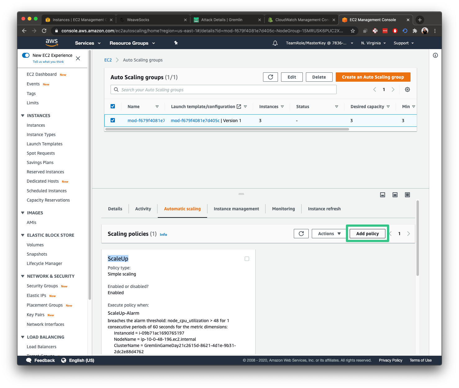This screenshot has width=459, height=388.
Task: Switch to Attack Details Gremlin browser tab
Action: click(227, 20)
